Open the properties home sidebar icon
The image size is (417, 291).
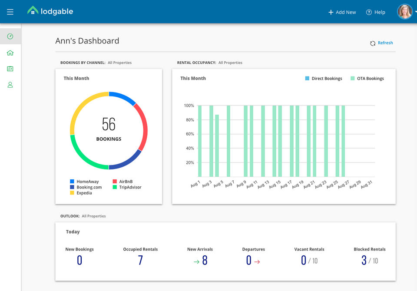10,53
